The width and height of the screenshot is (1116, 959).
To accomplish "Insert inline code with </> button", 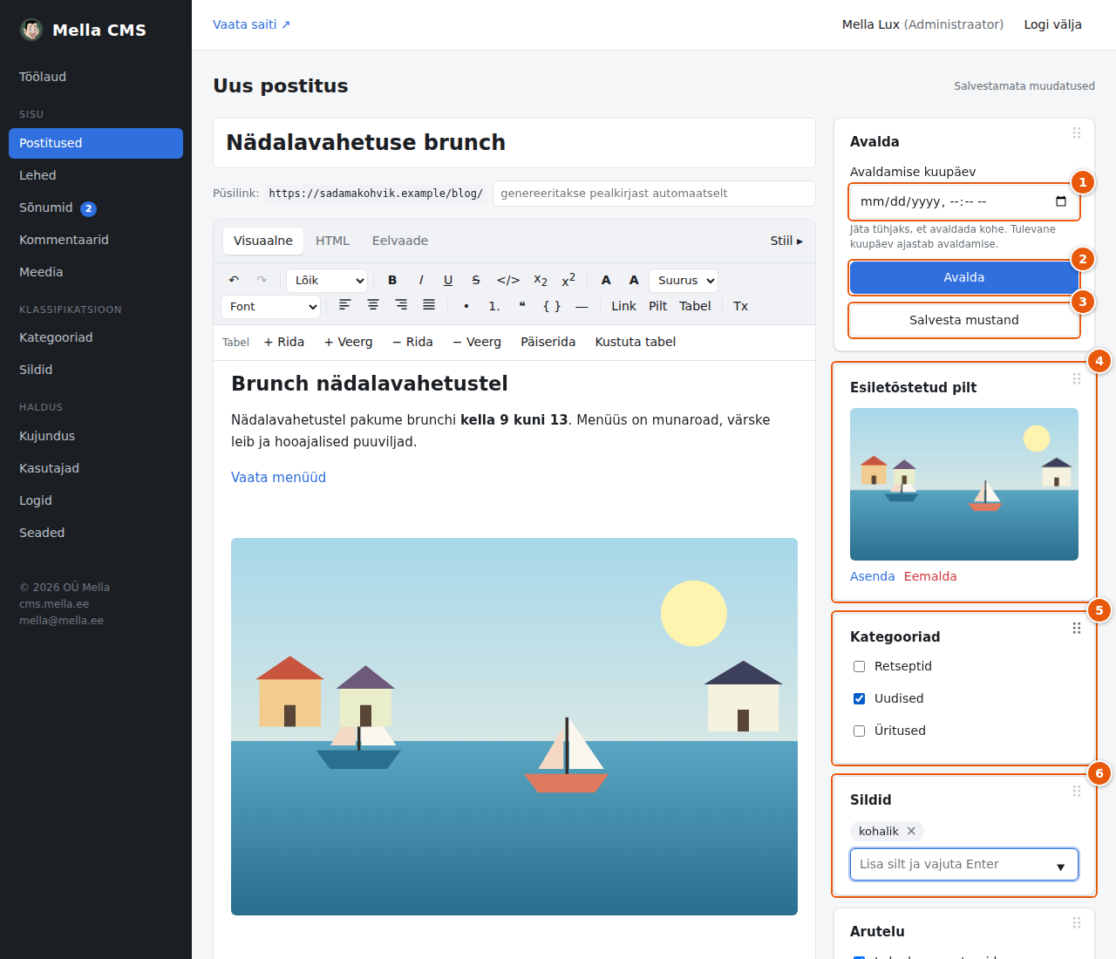I will [x=508, y=280].
